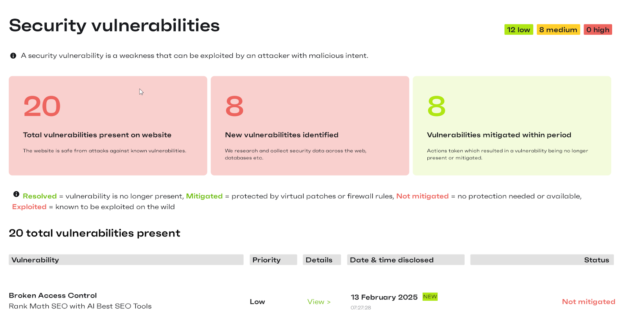629x327 pixels.
Task: Open the Total vulnerabilities present card
Action: coord(108,126)
